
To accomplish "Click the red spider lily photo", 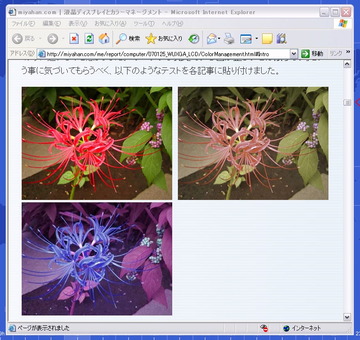I will tap(97, 143).
